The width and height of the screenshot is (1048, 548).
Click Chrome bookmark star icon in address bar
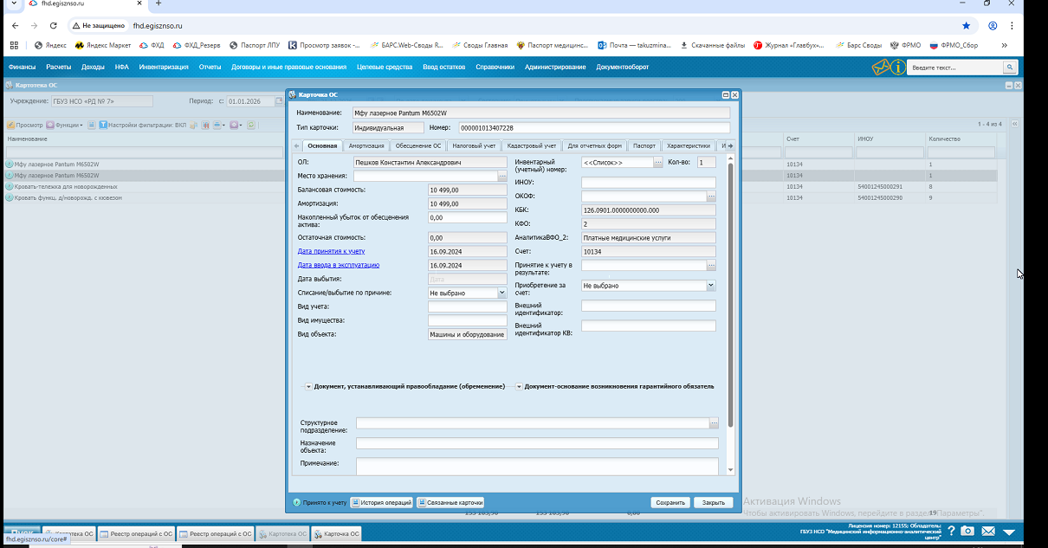pyautogui.click(x=966, y=26)
